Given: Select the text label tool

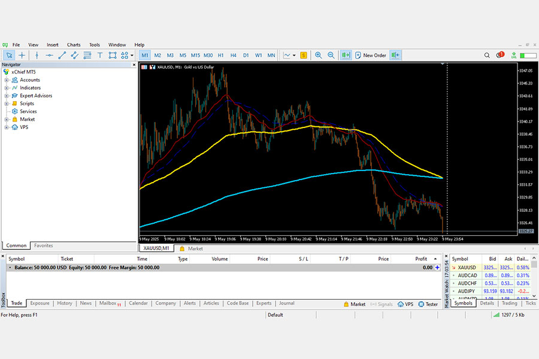Looking at the screenshot, I should click(x=100, y=55).
